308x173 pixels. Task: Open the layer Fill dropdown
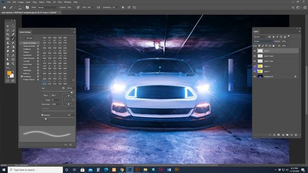pyautogui.click(x=288, y=46)
